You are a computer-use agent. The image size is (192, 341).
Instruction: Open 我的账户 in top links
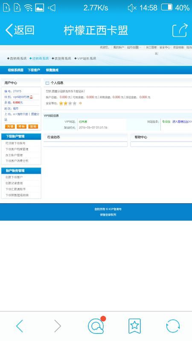[119, 47]
